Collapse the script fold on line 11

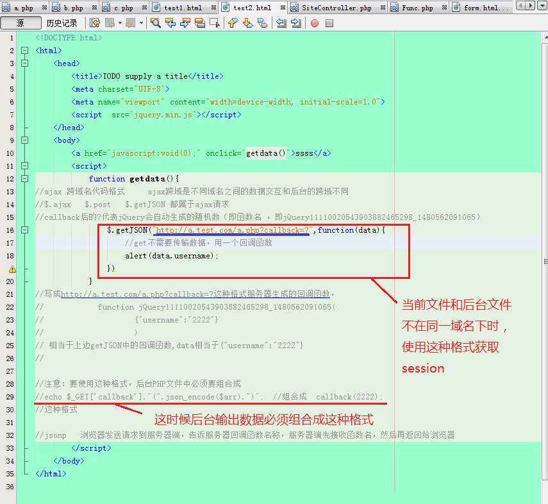coord(24,166)
